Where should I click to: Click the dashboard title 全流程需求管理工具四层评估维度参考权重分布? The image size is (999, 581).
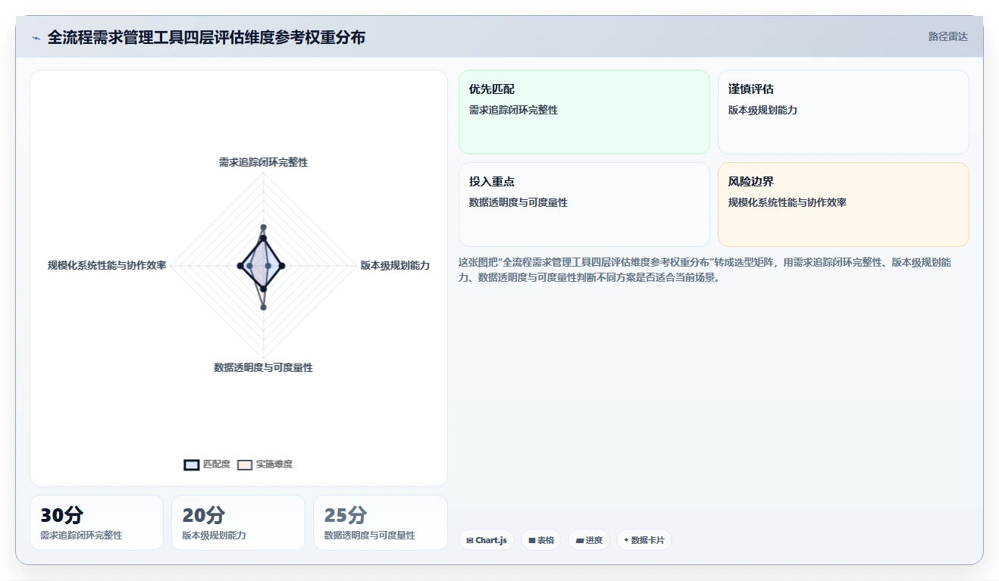[x=206, y=37]
